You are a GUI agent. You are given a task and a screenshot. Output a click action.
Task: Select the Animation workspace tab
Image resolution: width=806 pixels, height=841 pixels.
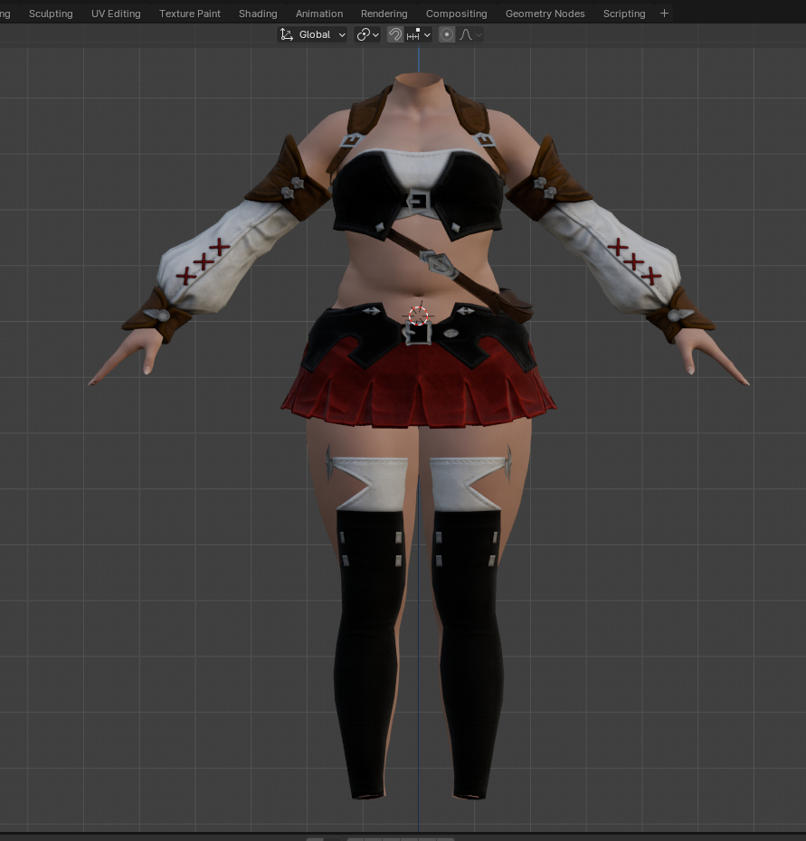pyautogui.click(x=319, y=14)
